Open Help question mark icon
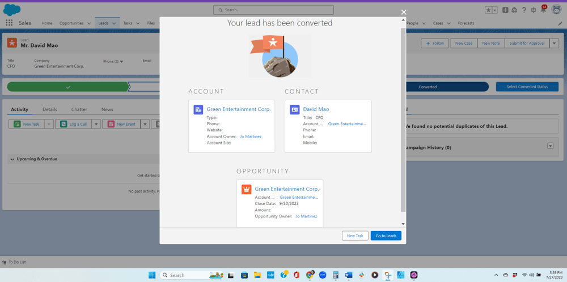The width and height of the screenshot is (567, 282). 523,10
